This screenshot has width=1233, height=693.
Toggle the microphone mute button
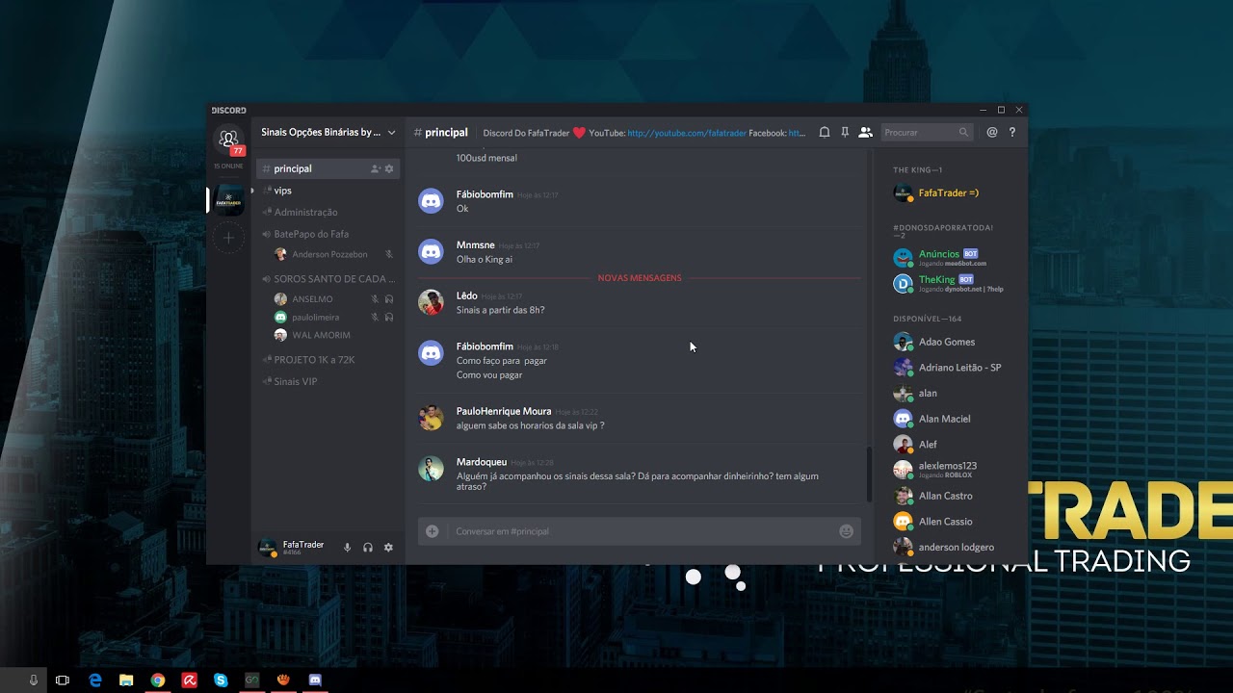tap(347, 547)
